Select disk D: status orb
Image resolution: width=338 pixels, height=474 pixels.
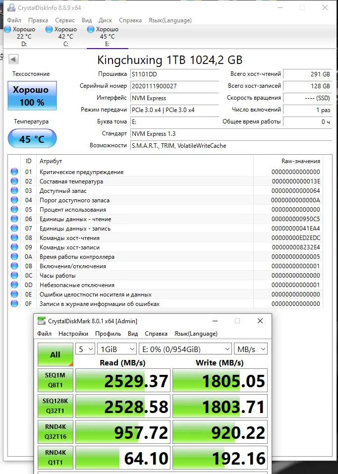click(8, 29)
